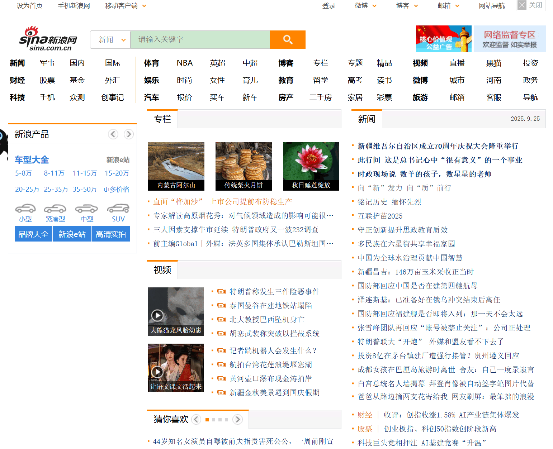
Task: Show next 新浪产品 item with right arrow
Action: pyautogui.click(x=128, y=134)
